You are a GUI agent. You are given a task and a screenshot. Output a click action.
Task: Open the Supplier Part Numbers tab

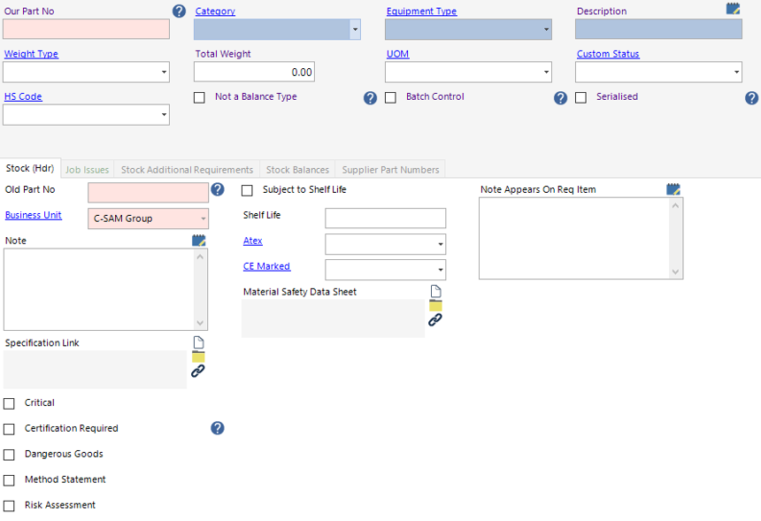(390, 170)
